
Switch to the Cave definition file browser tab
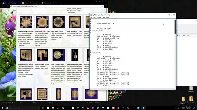tap(51, 3)
